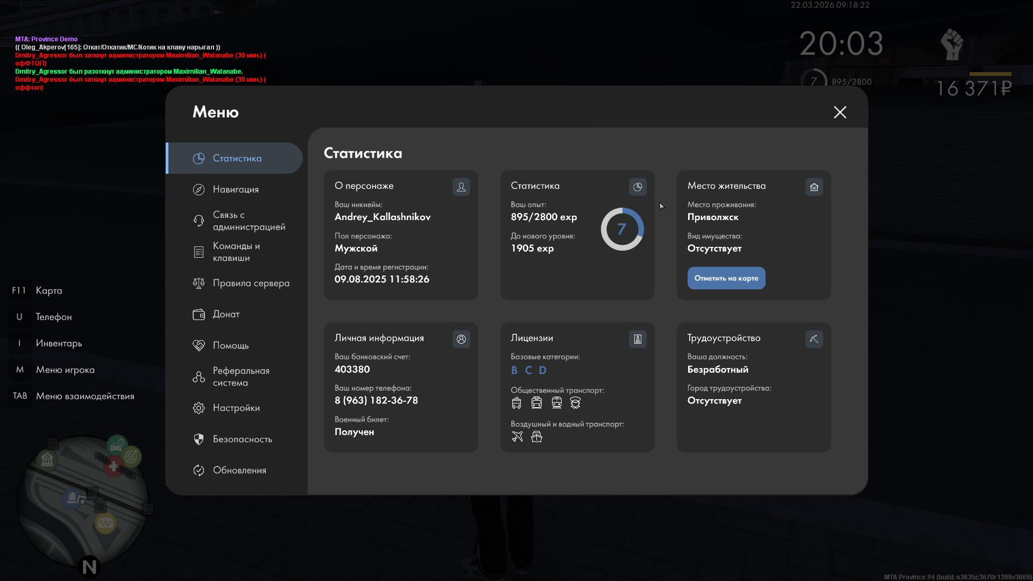Select Команды и клавиши in sidebar

pos(236,252)
